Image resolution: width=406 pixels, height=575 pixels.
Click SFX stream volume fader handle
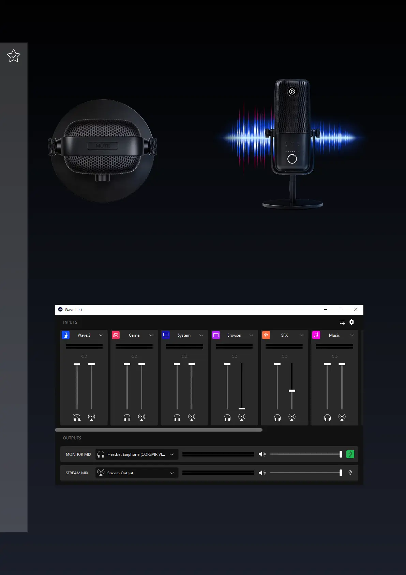[292, 390]
